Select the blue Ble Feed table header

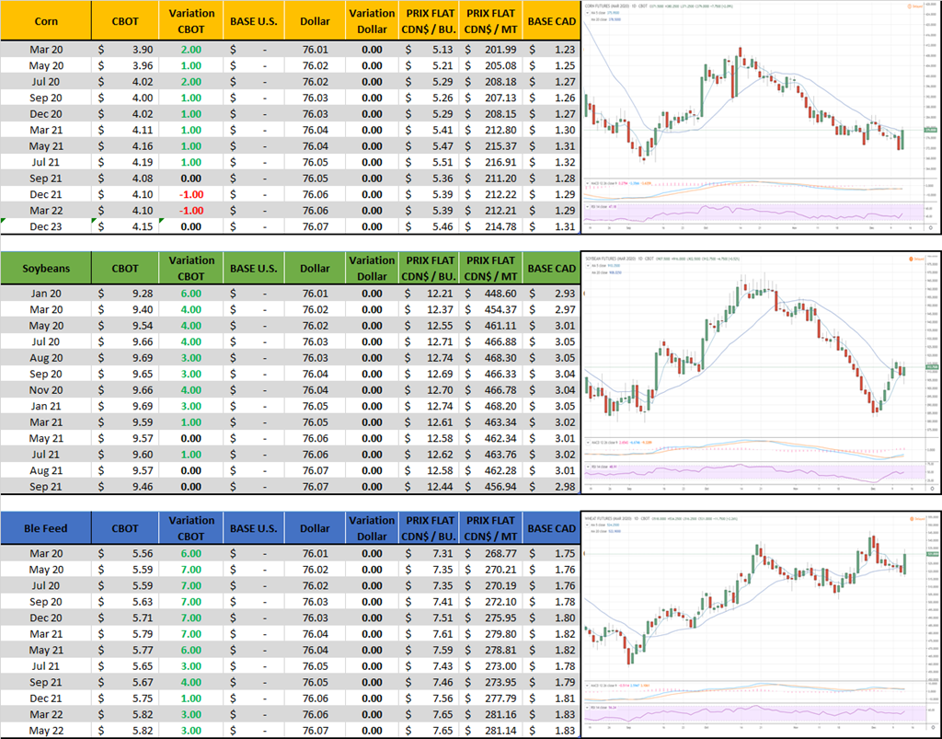tap(46, 527)
